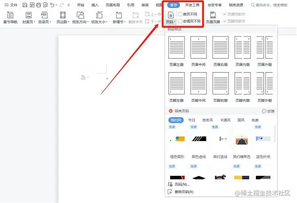Click the 新增节 add section icon

click(119, 15)
